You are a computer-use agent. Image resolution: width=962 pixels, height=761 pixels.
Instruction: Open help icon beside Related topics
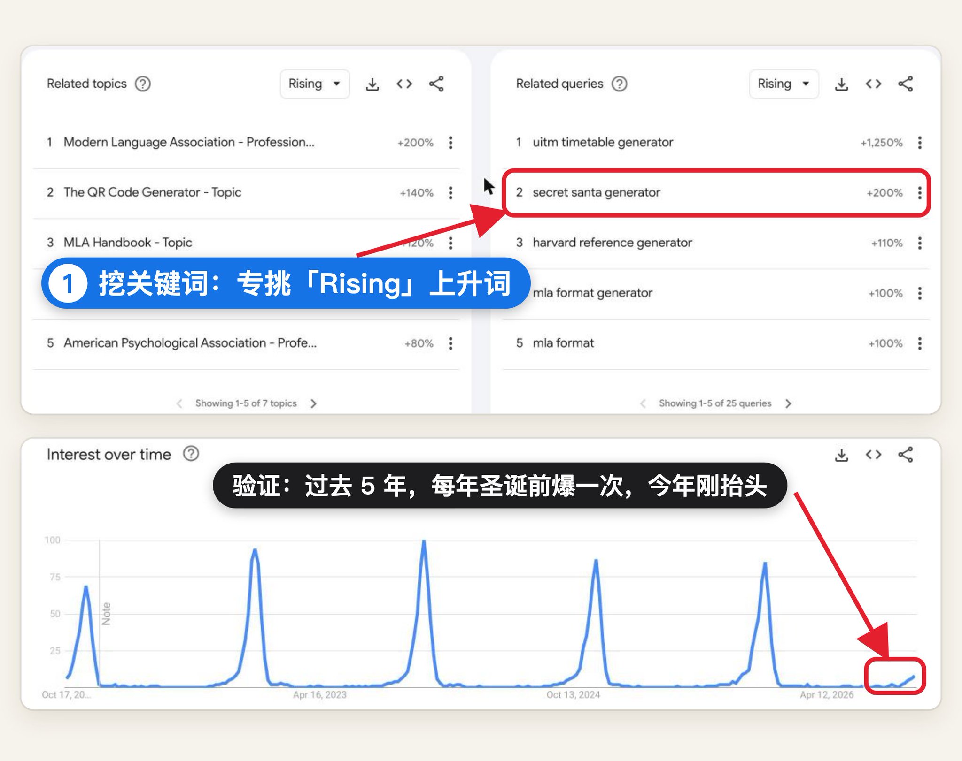click(x=142, y=84)
